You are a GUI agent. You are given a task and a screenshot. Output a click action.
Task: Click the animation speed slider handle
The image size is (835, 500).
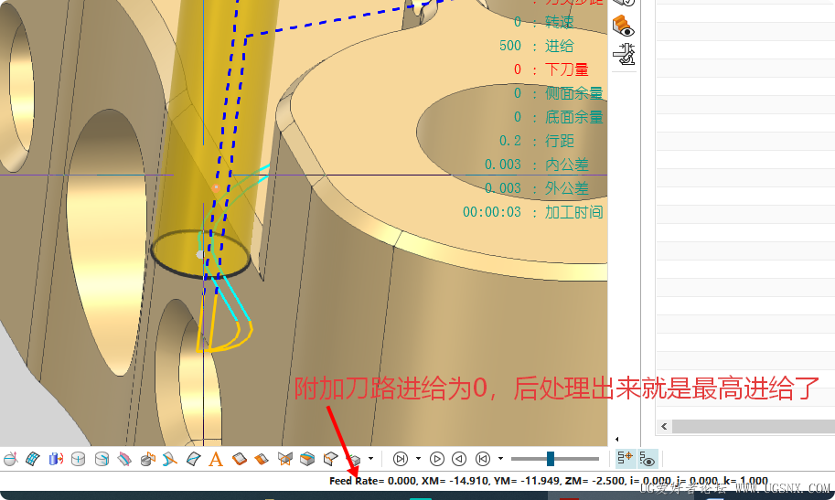click(x=551, y=459)
